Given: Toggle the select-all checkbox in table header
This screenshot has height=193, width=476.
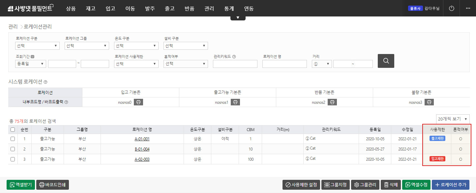Looking at the screenshot, I should point(13,130).
